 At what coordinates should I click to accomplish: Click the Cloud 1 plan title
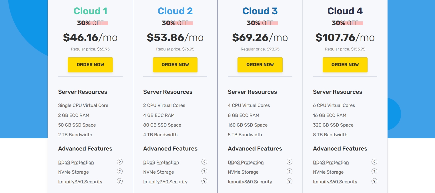pos(90,11)
